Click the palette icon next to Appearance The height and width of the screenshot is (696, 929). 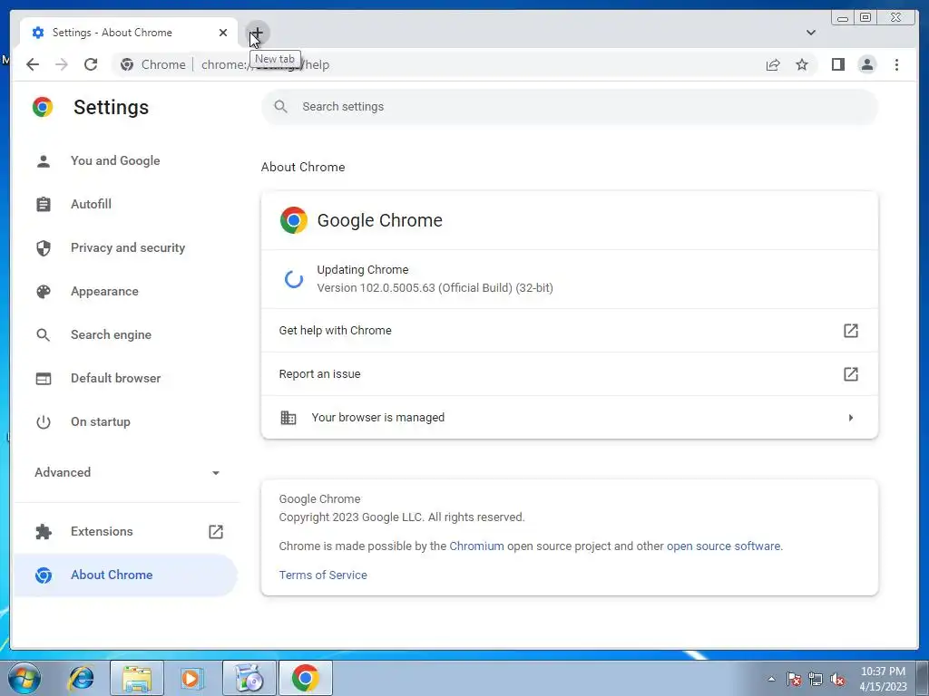point(44,291)
